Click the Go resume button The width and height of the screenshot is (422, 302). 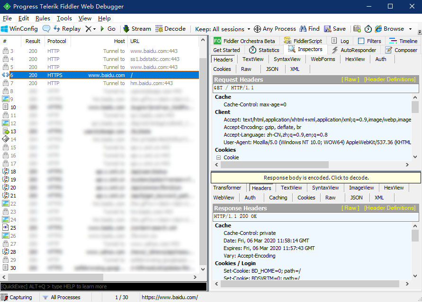click(x=108, y=29)
